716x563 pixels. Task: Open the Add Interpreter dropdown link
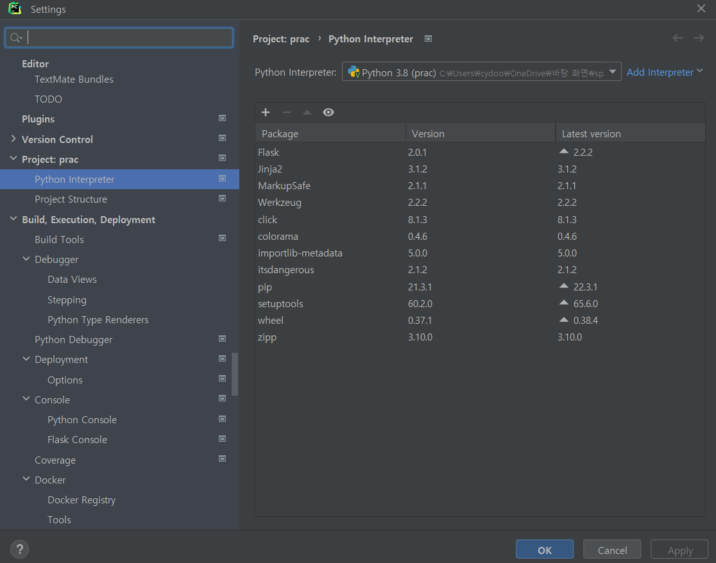click(x=665, y=72)
